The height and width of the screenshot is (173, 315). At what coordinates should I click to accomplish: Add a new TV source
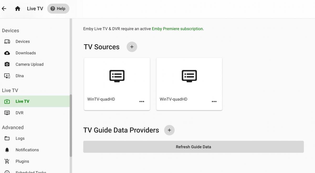pos(132,47)
